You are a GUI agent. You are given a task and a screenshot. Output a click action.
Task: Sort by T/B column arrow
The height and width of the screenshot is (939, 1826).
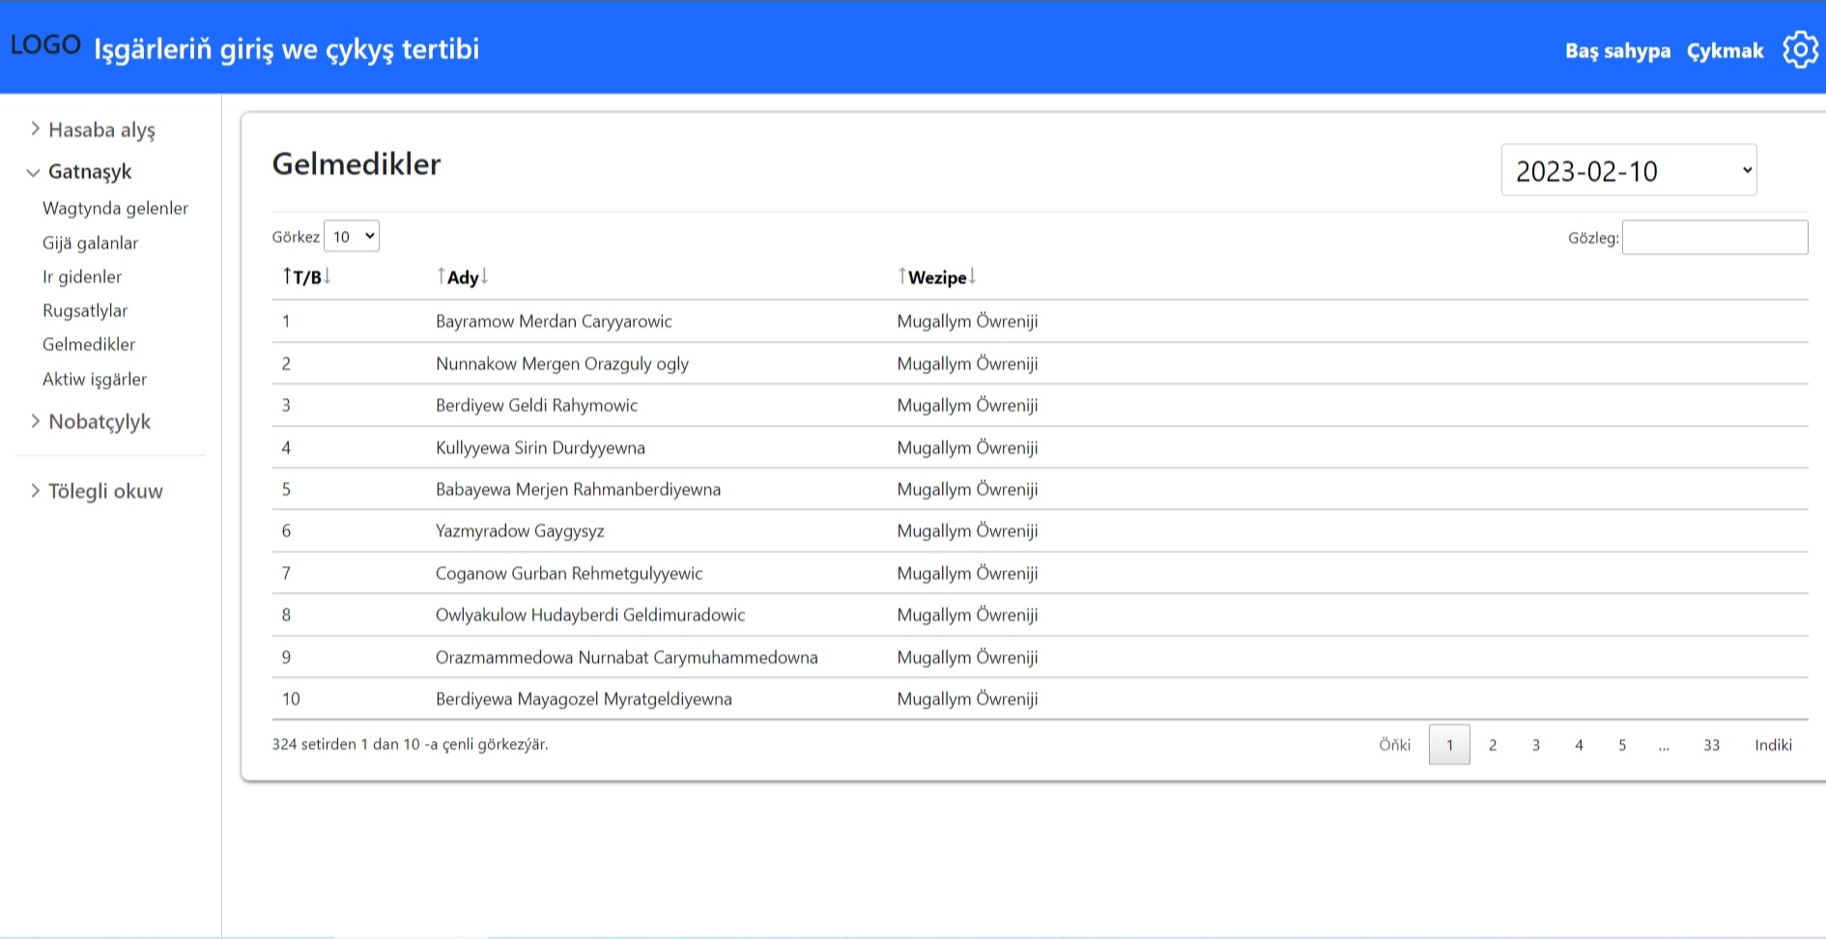click(x=306, y=277)
